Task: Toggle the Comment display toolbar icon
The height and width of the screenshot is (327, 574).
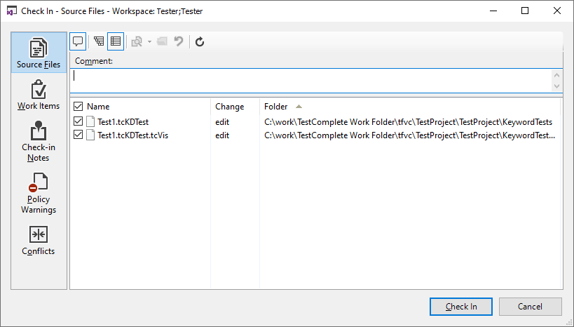Action: click(x=78, y=41)
